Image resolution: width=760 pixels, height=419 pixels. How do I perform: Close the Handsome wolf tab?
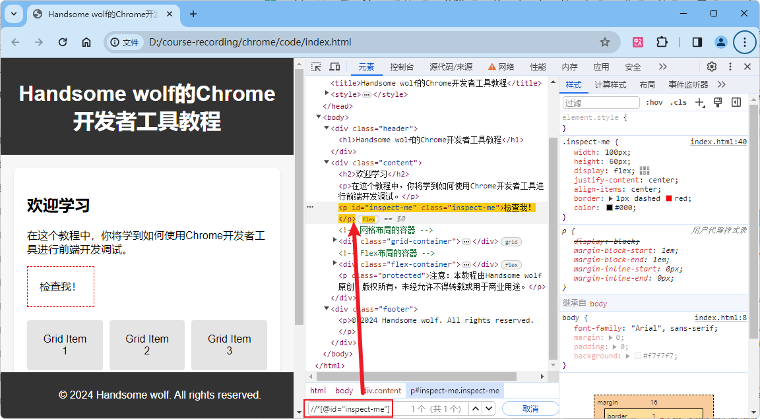[170, 14]
